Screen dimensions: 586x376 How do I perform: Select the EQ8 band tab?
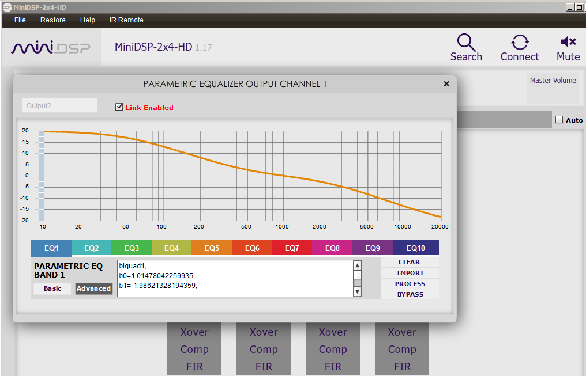[332, 248]
